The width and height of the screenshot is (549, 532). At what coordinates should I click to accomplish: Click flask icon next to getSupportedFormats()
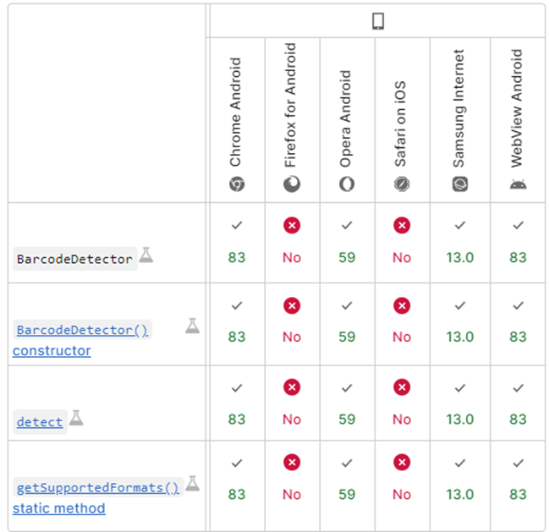193,484
